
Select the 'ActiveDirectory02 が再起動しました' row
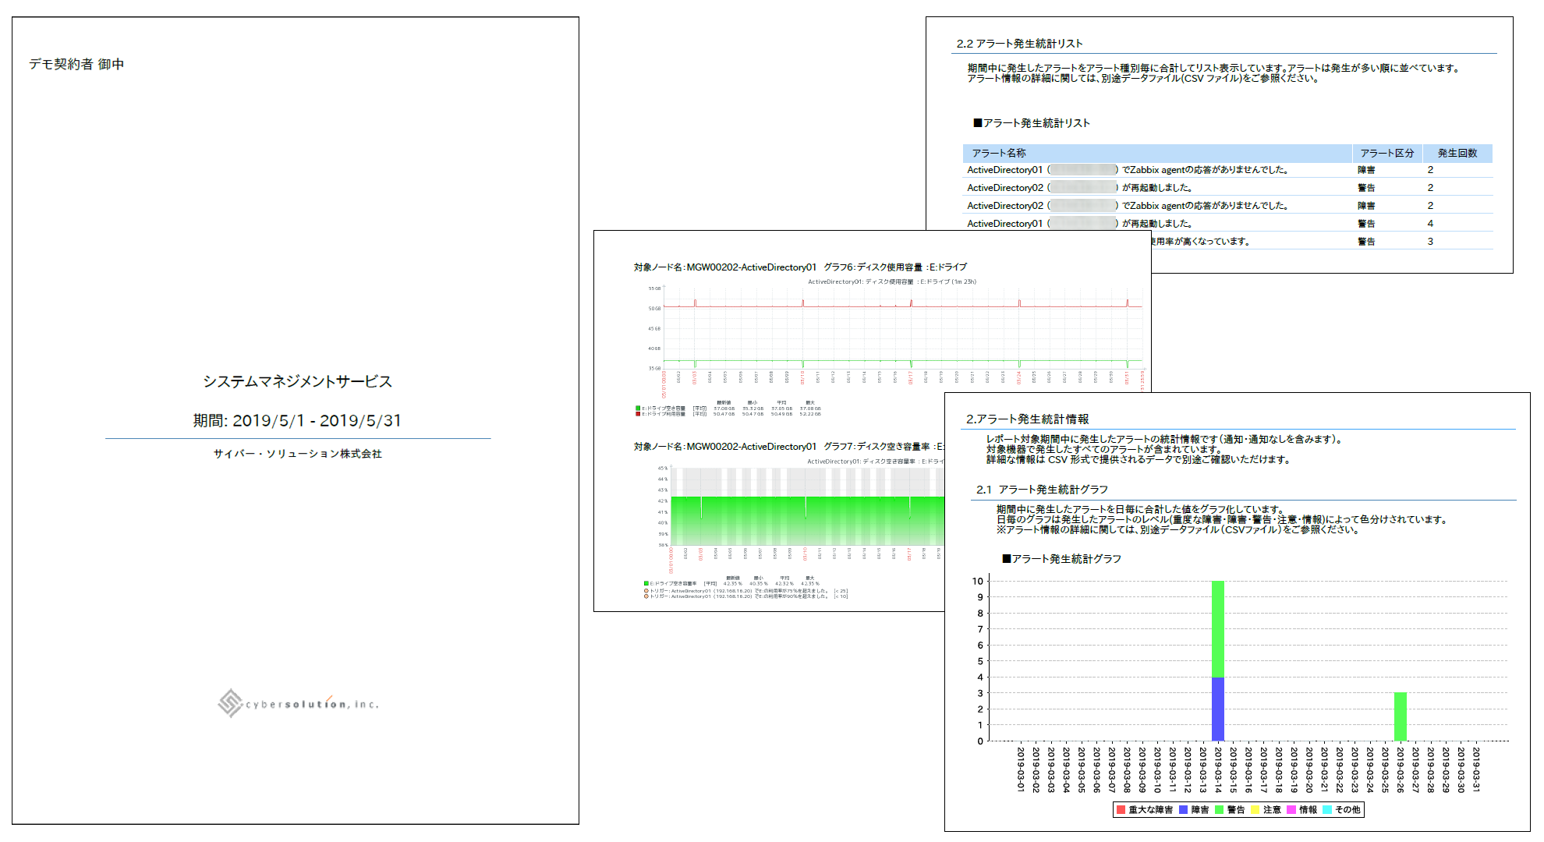[x=1228, y=188]
